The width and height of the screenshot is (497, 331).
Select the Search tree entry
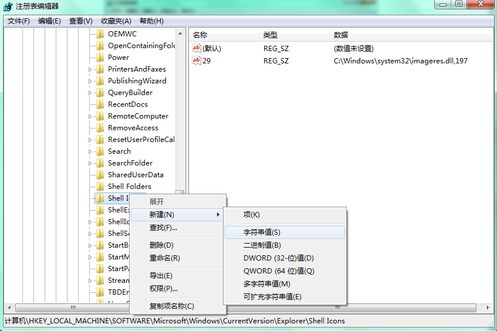click(x=119, y=151)
